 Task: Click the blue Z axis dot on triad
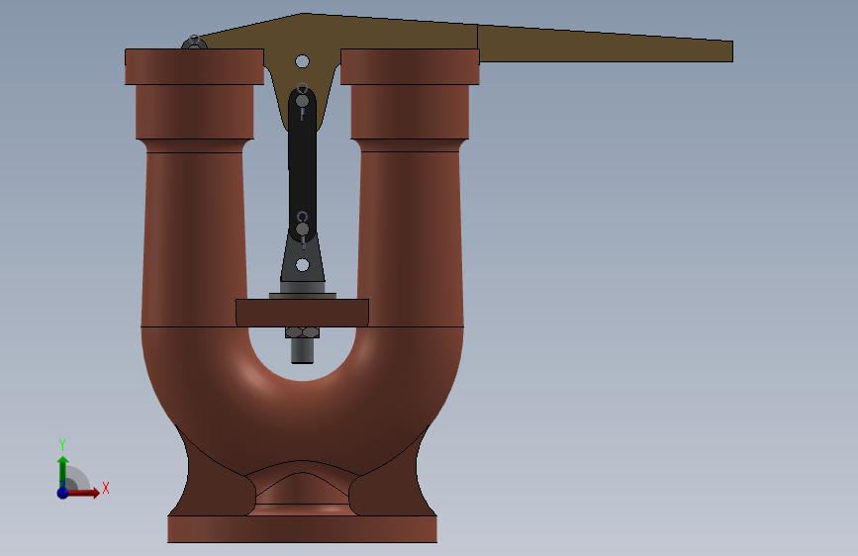tap(62, 493)
